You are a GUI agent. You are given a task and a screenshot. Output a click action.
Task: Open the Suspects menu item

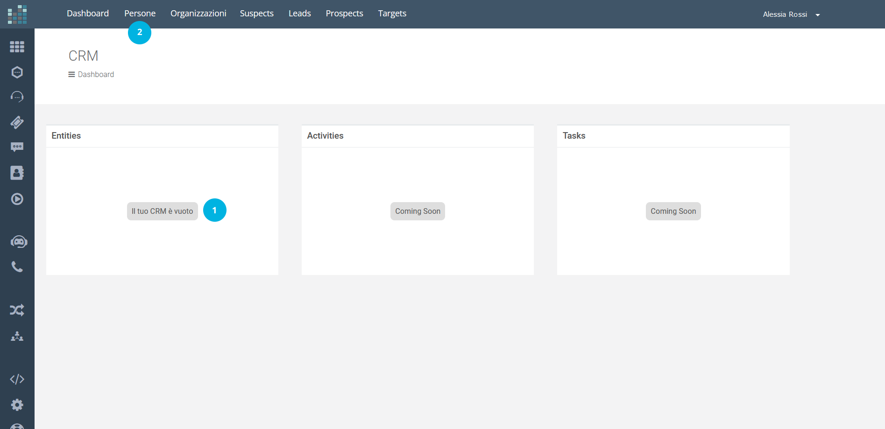pos(257,14)
